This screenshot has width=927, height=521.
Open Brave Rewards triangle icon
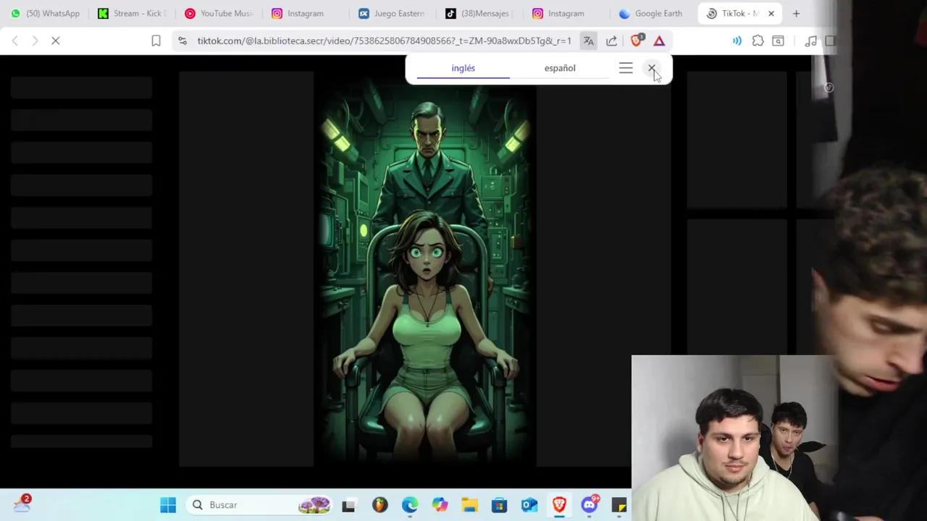pyautogui.click(x=659, y=41)
